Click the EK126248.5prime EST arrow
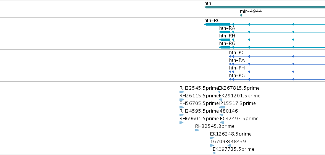 click(x=212, y=138)
